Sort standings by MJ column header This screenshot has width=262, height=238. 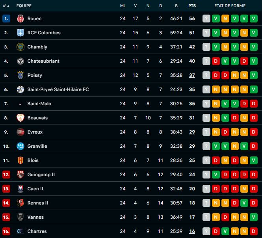click(123, 6)
